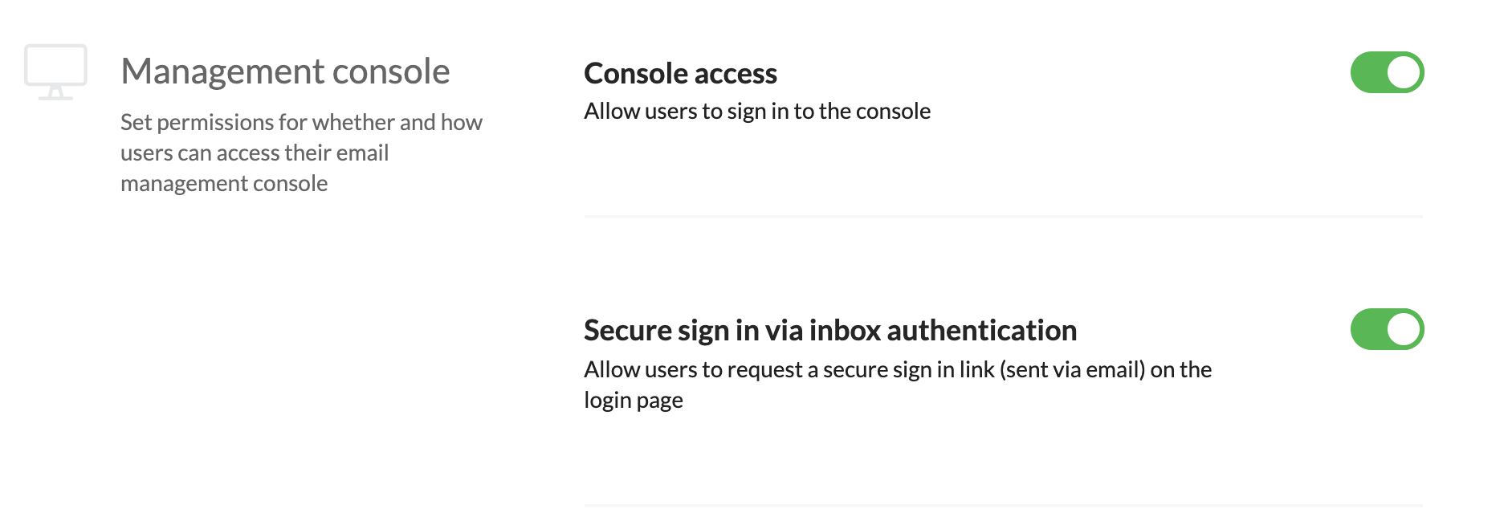This screenshot has height=517, width=1508.
Task: Click the 'management console' line in left description
Action: 224,183
